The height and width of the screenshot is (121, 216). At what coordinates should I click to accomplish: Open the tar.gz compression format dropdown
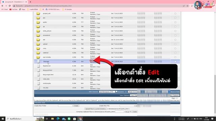[128, 112]
